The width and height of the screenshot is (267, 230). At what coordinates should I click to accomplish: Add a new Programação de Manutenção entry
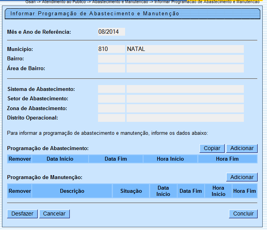pyautogui.click(x=242, y=177)
